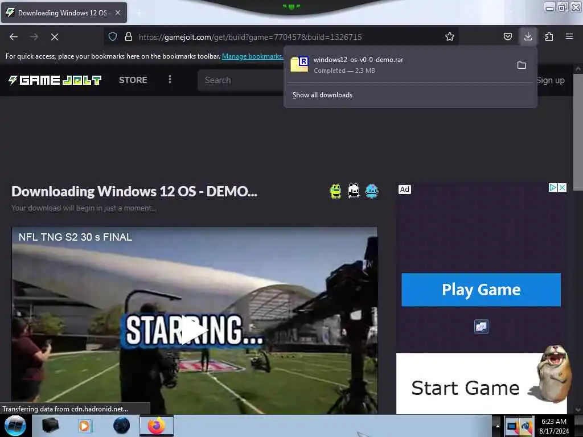This screenshot has width=583, height=437.
Task: Bookmark this page with the star
Action: click(x=450, y=36)
